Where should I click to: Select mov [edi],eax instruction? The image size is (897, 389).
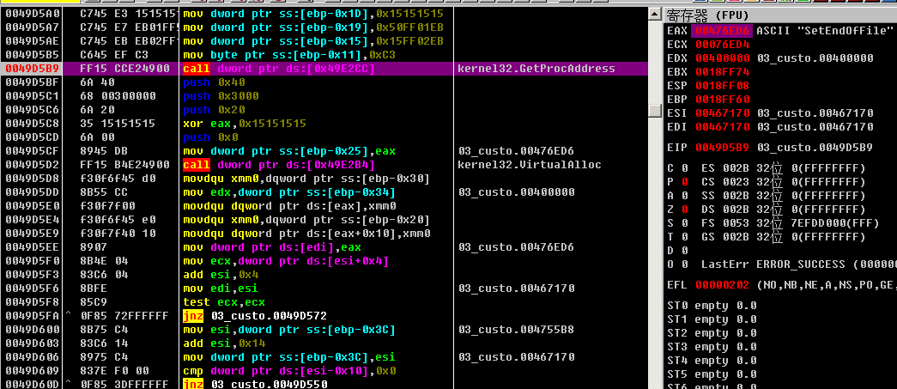(x=272, y=246)
